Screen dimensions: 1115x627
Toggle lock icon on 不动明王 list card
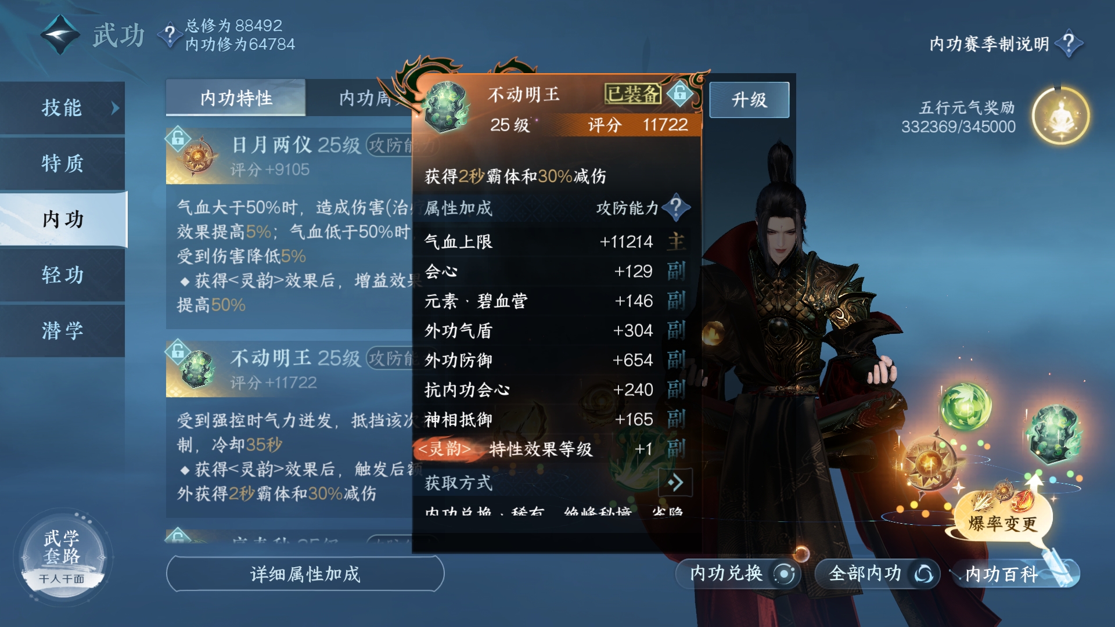coord(178,351)
